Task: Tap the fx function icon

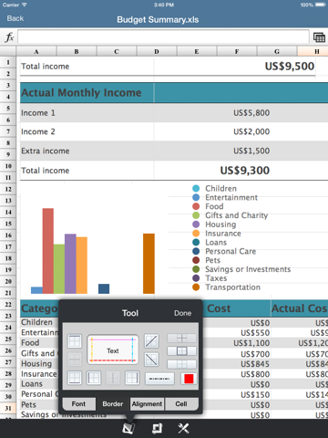Action: 9,37
